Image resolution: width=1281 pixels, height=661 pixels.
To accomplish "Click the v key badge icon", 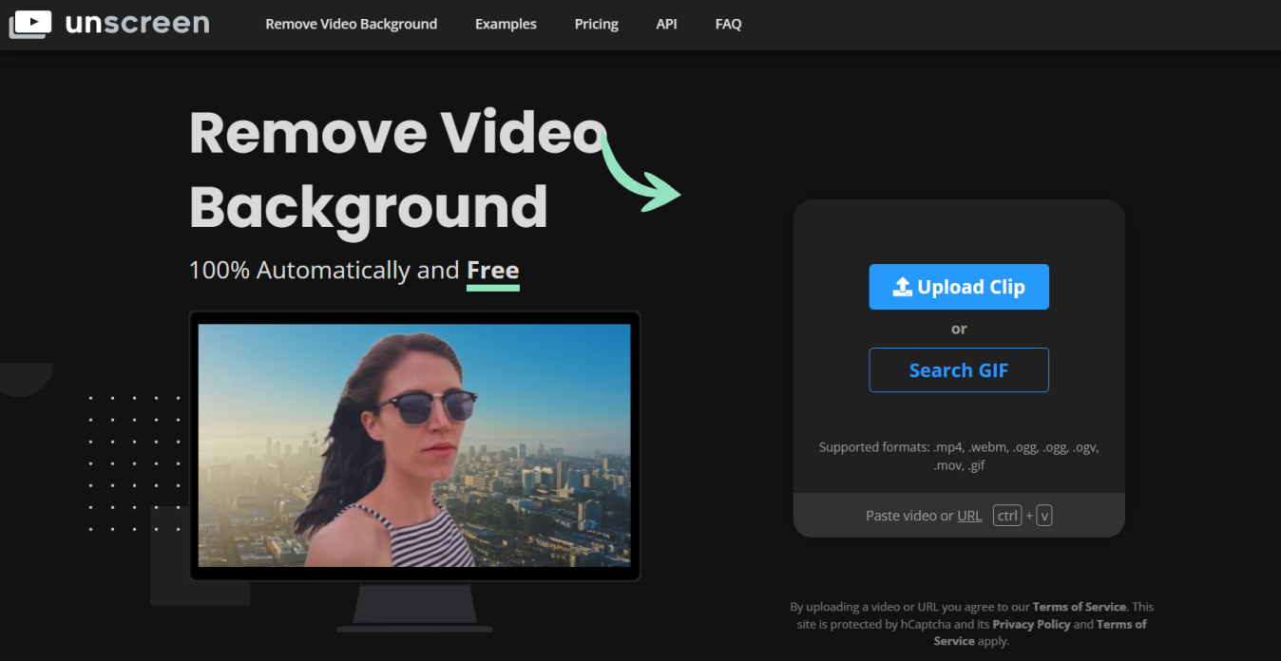I will coord(1043,516).
